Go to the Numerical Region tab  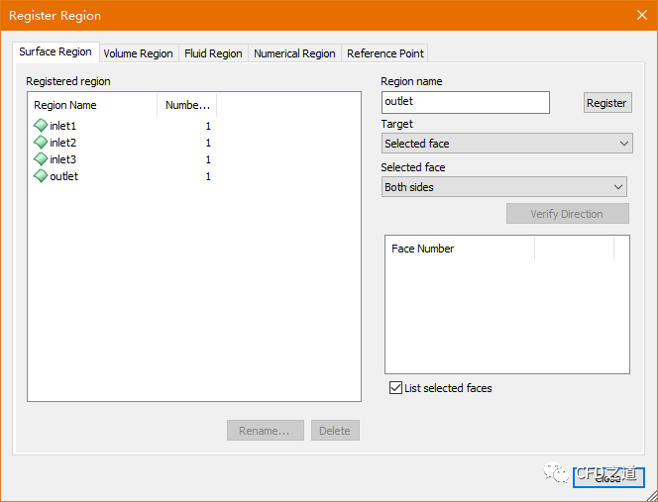[x=294, y=53]
